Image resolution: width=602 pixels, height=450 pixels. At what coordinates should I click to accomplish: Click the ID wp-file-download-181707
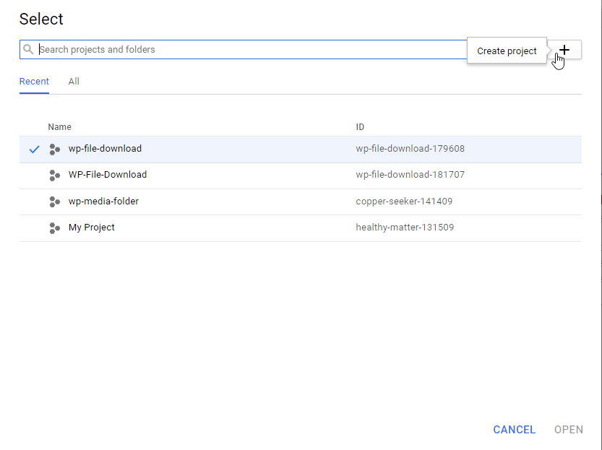[x=410, y=175]
